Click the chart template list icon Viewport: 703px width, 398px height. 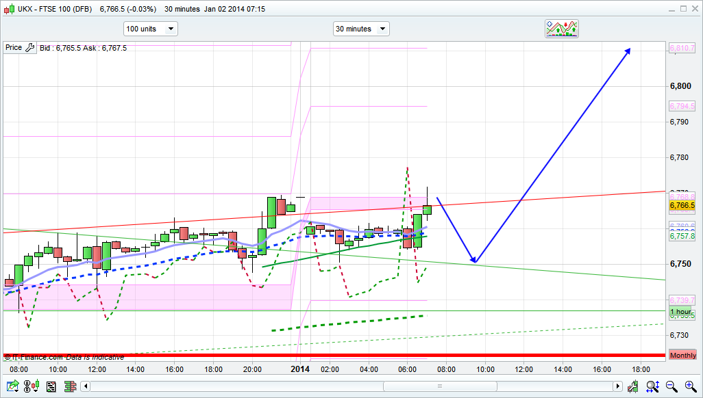[51, 387]
